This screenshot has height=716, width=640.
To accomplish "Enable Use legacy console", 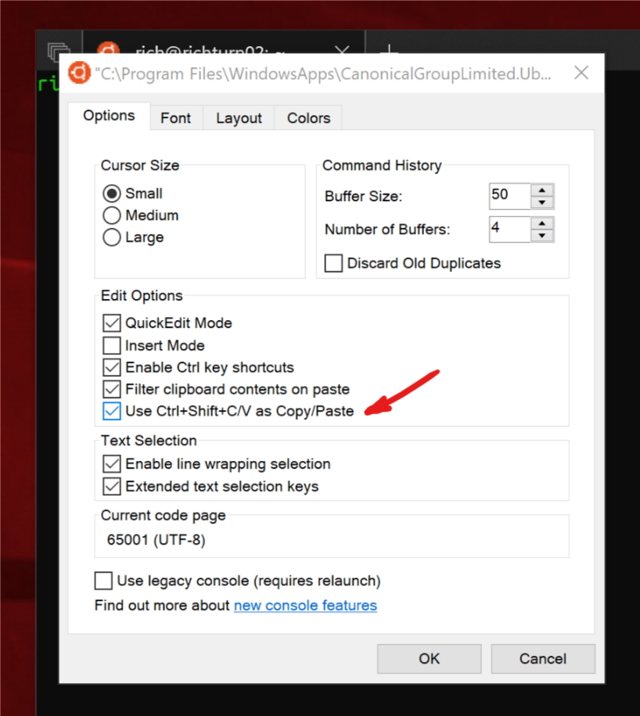I will point(102,581).
